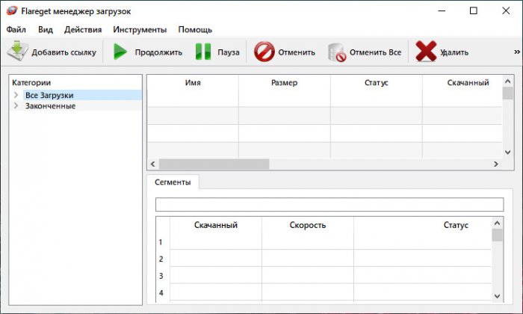Click the green Пауза pause icon
The image size is (523, 314).
point(203,52)
